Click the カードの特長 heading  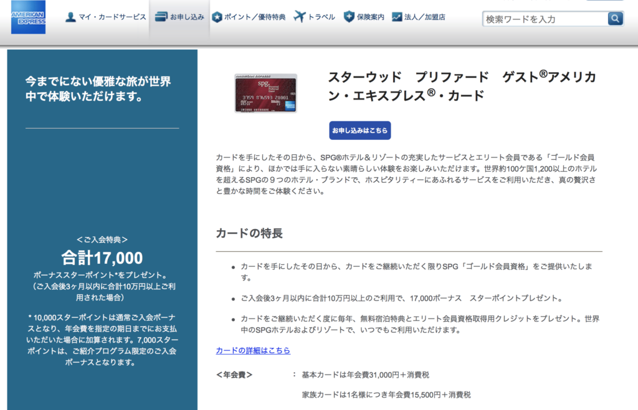(249, 233)
